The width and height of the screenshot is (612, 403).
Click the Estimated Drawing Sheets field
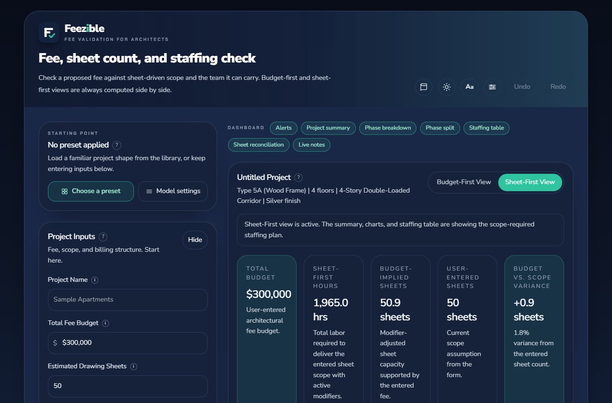click(128, 386)
